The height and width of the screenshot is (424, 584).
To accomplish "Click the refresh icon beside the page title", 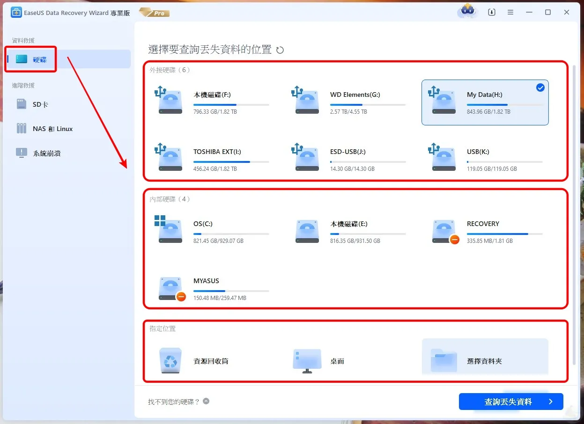I will [280, 50].
